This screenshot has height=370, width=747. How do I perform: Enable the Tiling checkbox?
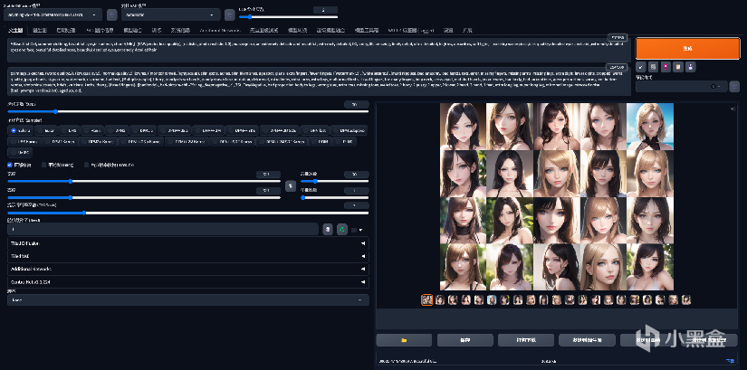pyautogui.click(x=44, y=165)
